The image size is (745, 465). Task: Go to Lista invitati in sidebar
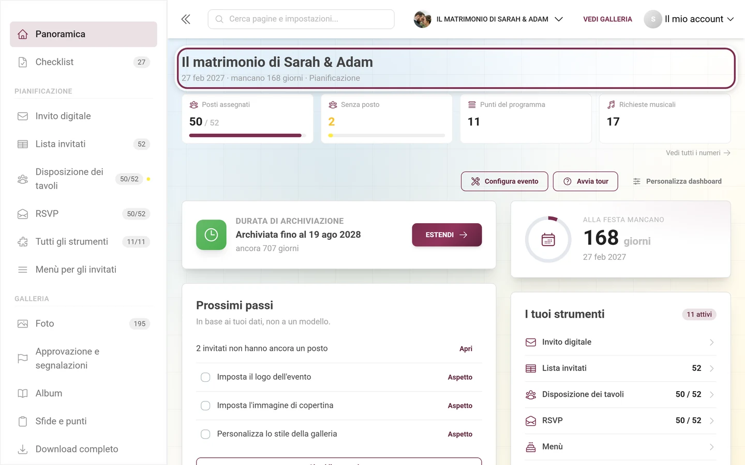[x=83, y=144]
